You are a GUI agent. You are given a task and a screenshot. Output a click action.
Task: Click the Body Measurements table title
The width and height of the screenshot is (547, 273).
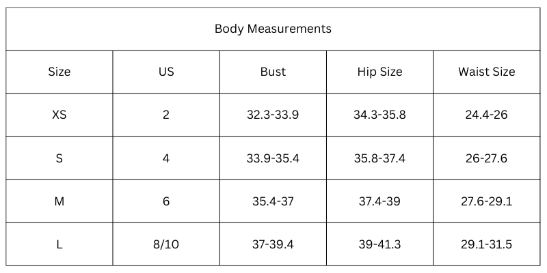click(x=273, y=29)
